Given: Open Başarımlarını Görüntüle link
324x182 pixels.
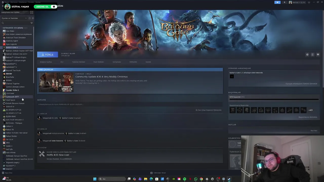Looking at the screenshot, I should [308, 117].
